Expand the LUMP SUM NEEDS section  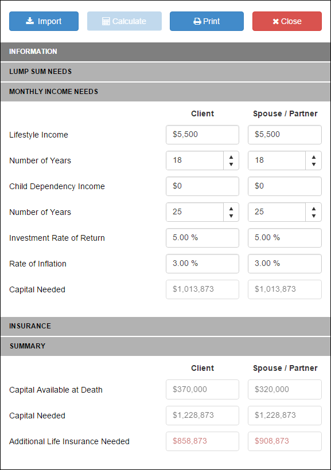pos(165,72)
